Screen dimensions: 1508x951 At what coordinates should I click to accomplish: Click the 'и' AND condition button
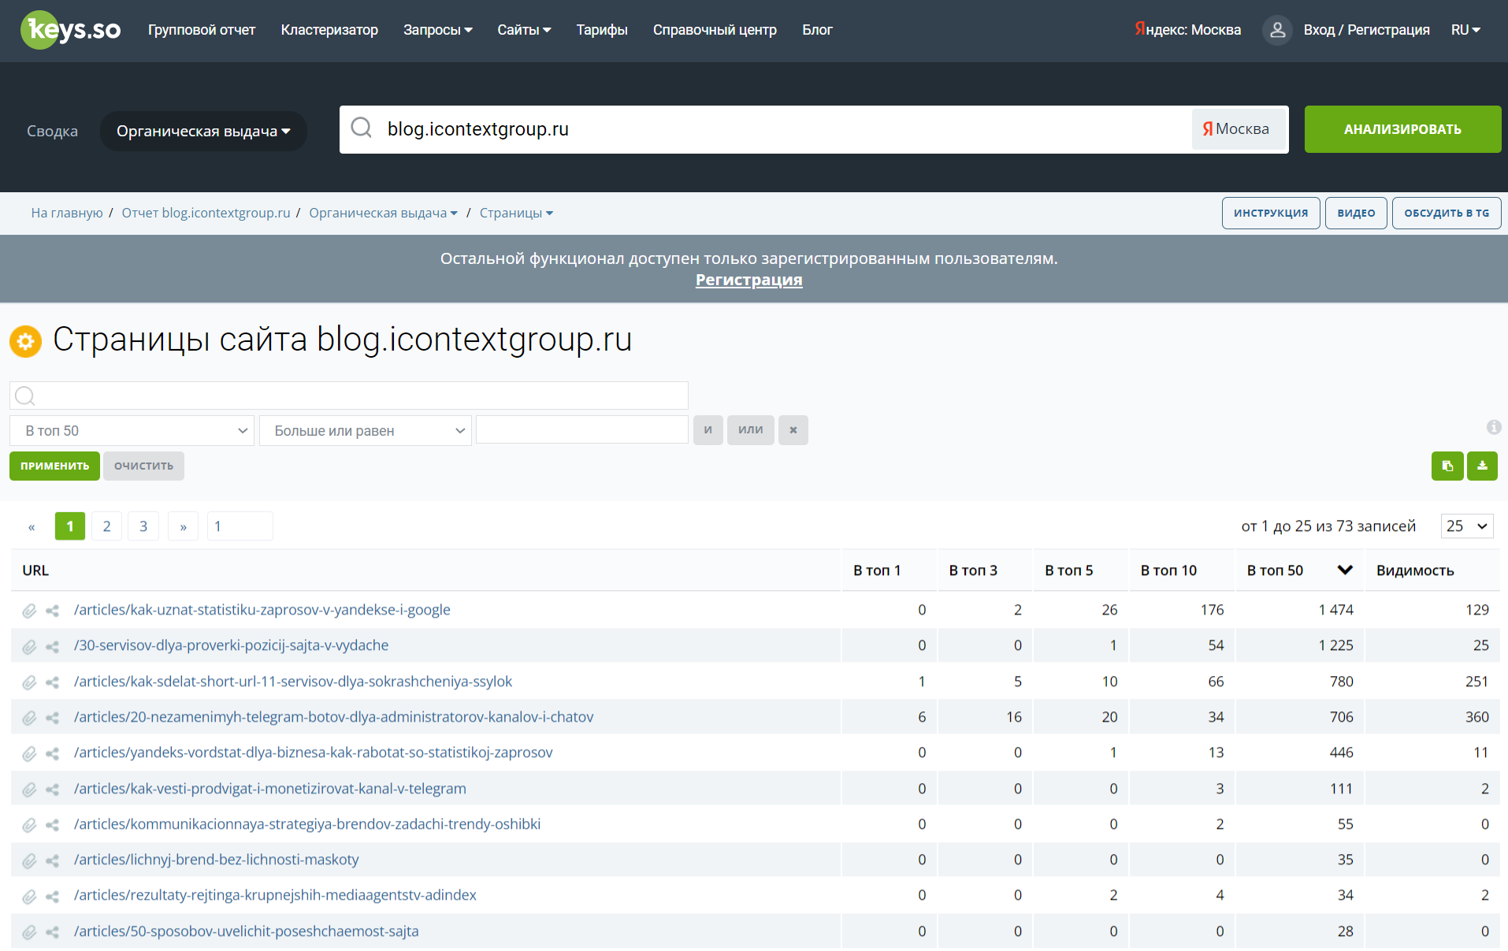pyautogui.click(x=708, y=430)
